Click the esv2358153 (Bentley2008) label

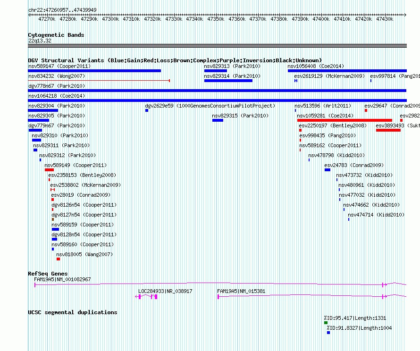[x=82, y=175]
